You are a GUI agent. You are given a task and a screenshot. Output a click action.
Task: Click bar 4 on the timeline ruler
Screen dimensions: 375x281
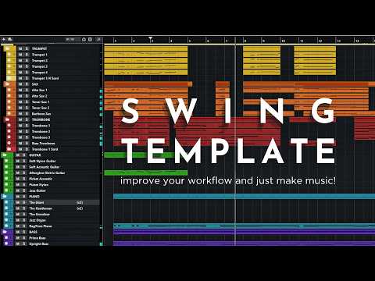coord(171,41)
